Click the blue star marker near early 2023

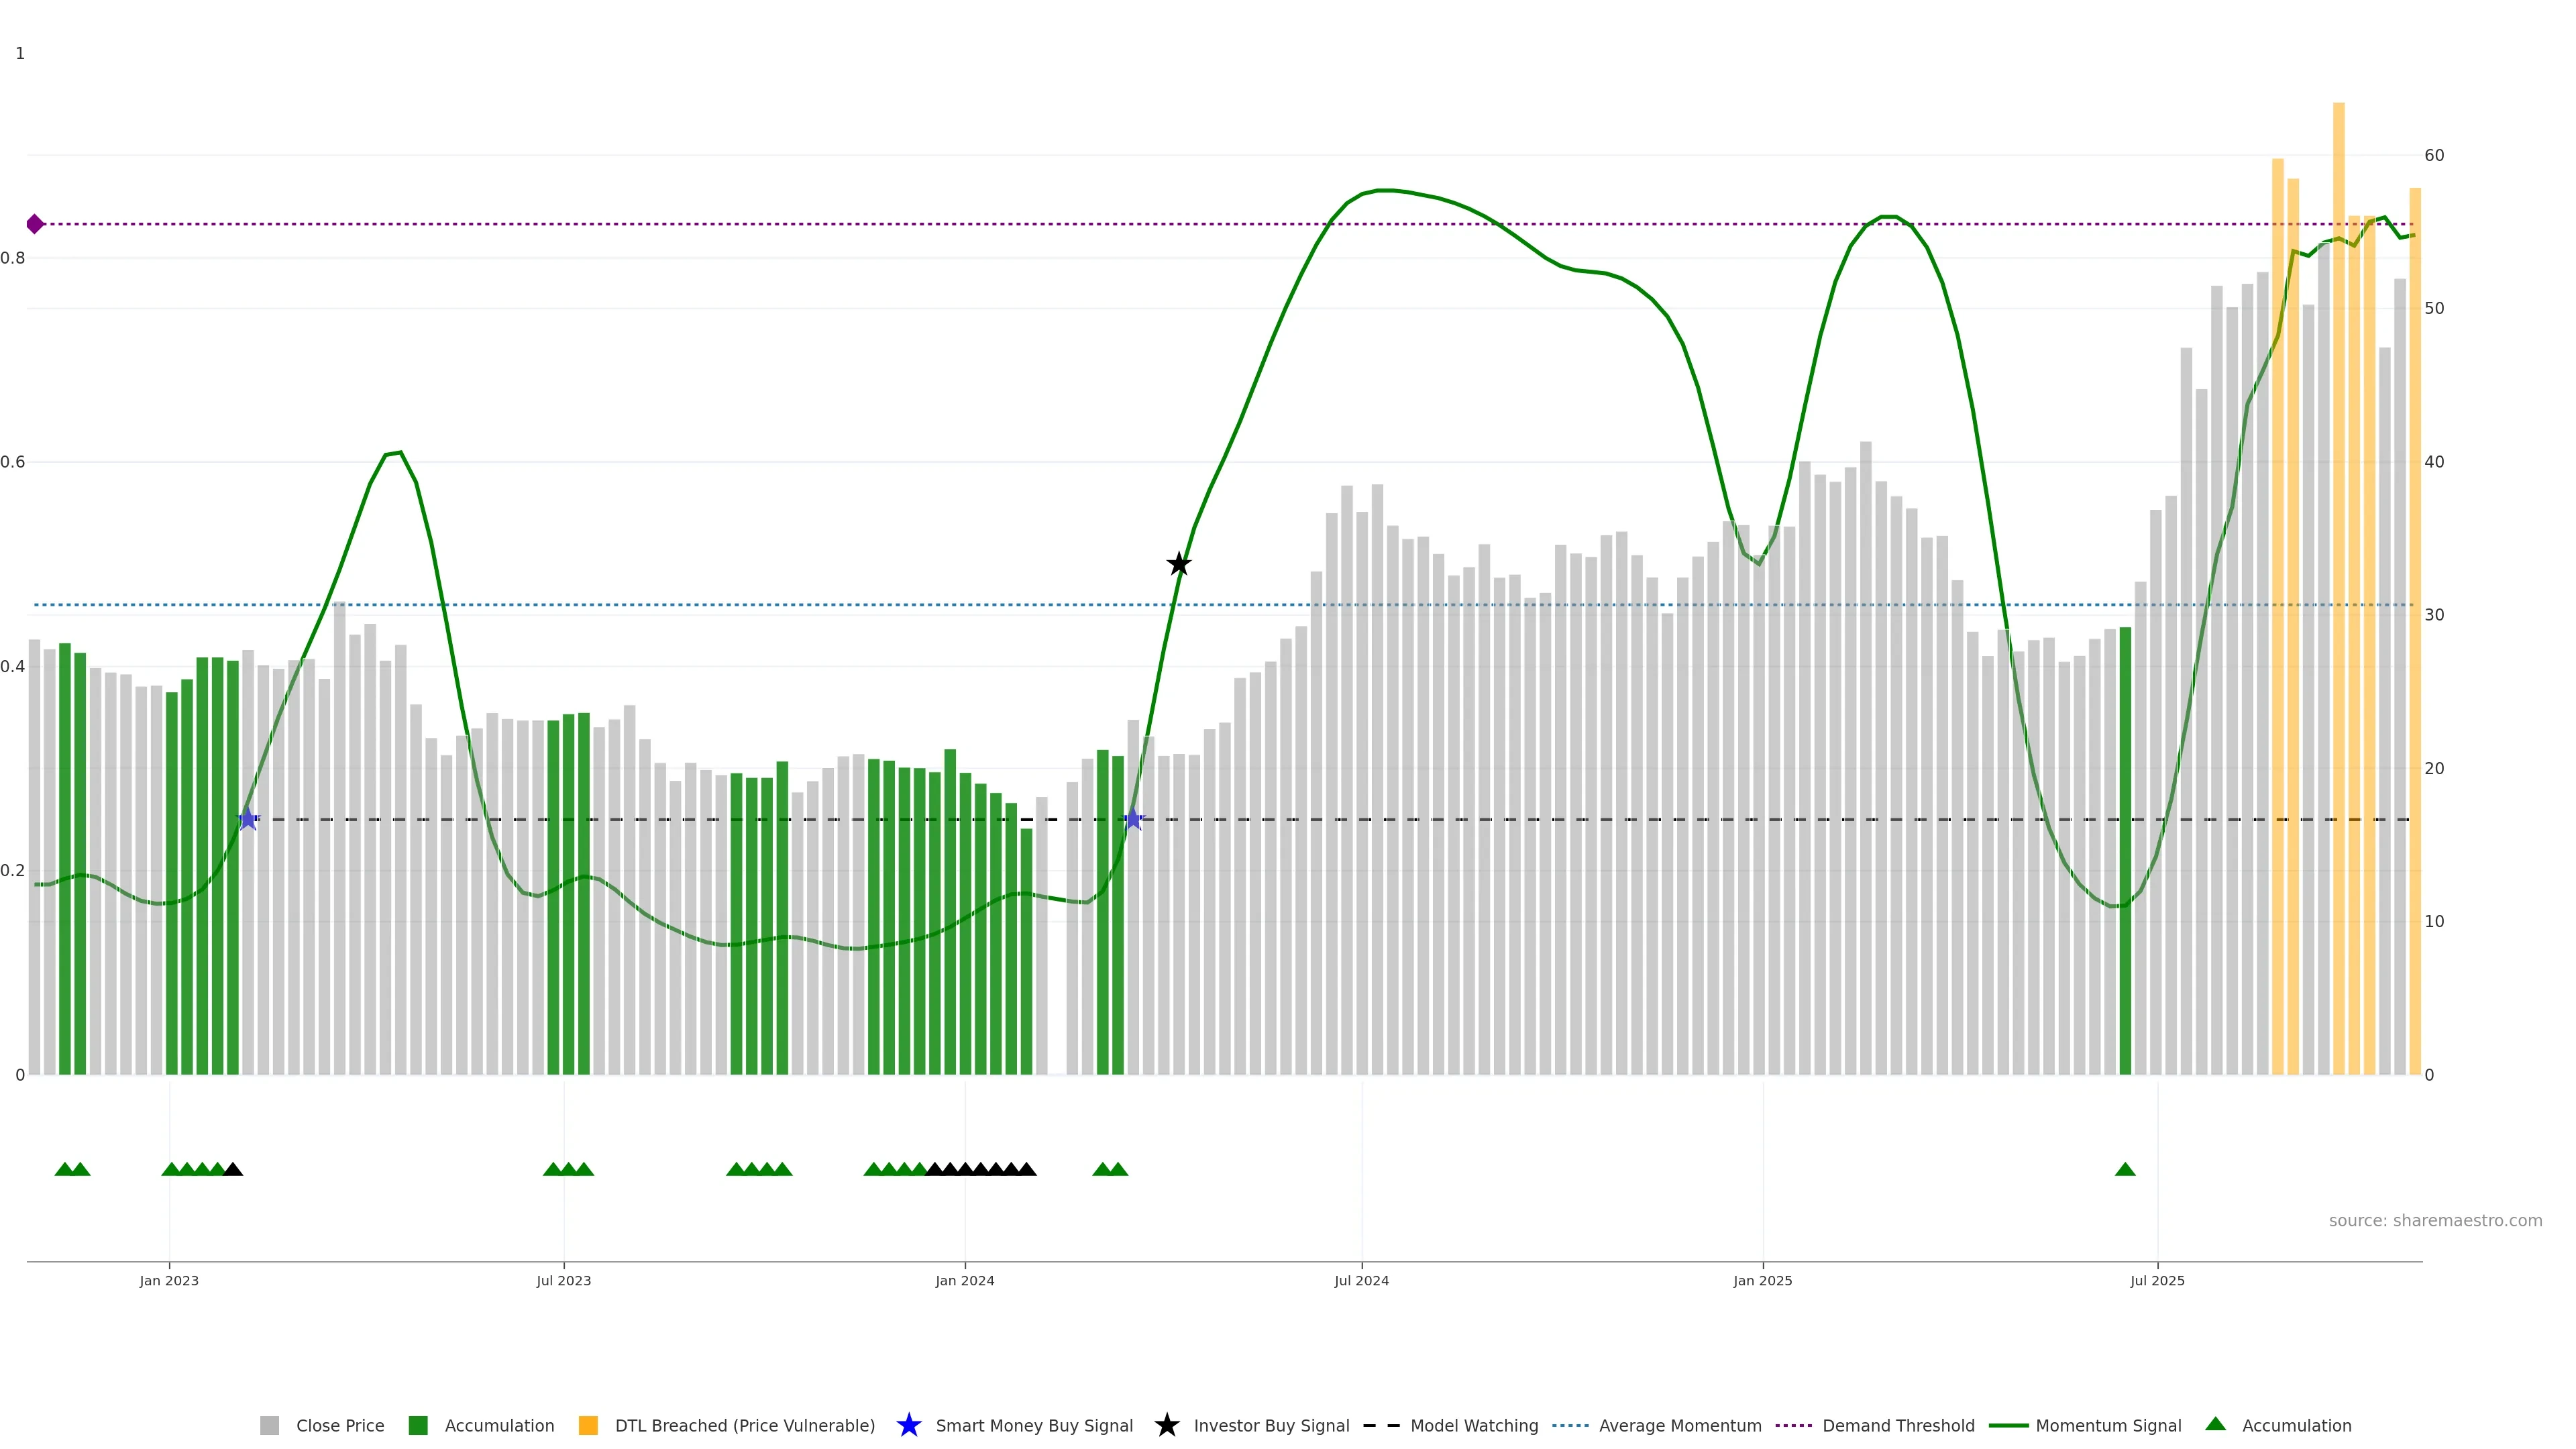(248, 819)
